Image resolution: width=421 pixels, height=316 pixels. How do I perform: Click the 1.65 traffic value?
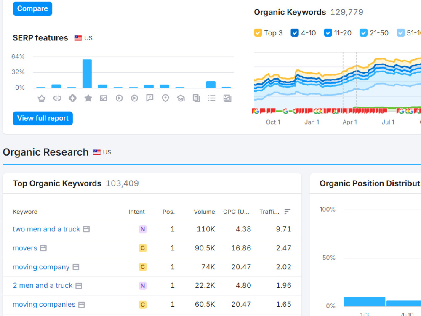283,305
